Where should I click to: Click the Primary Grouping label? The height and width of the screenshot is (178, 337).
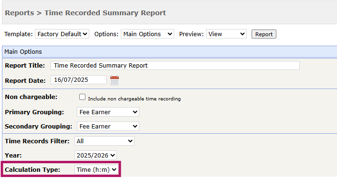[x=34, y=112]
